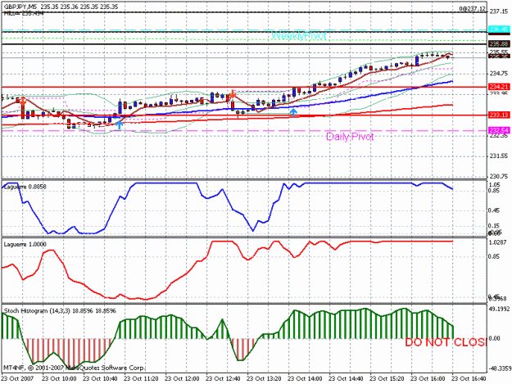
Task: Click the red 233.13 price tag
Action: [499, 115]
